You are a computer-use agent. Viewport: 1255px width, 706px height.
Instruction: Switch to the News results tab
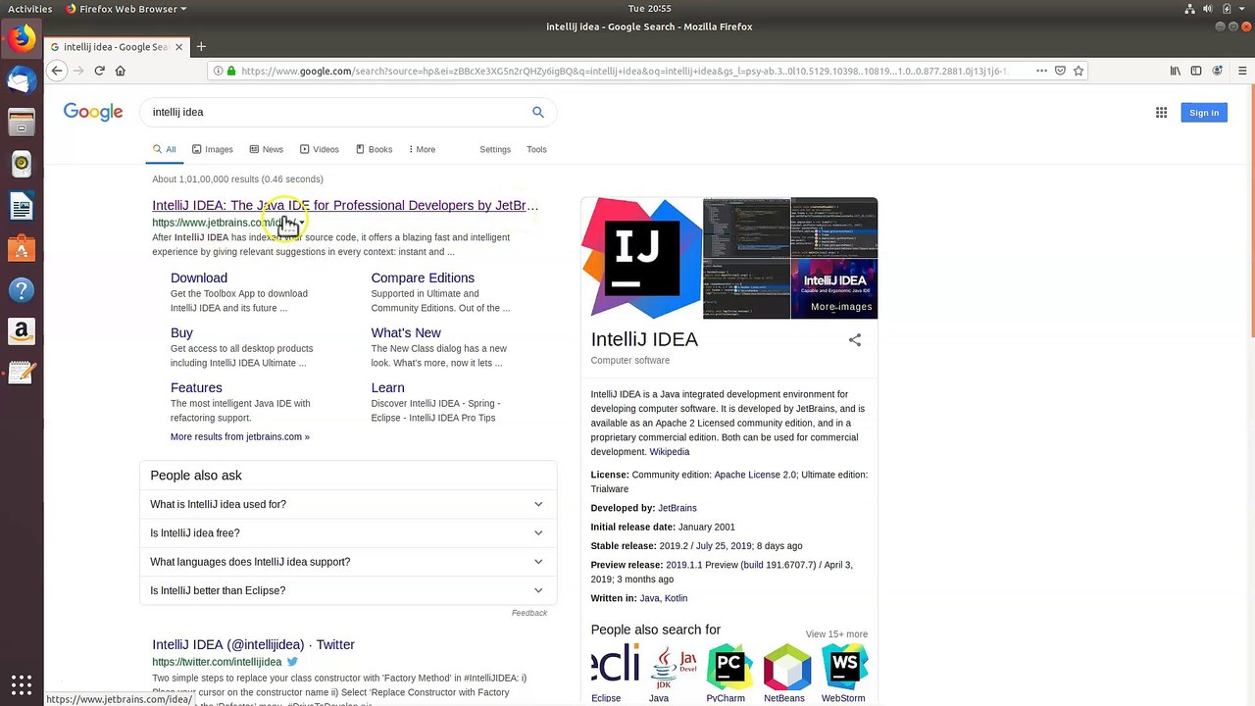point(266,149)
